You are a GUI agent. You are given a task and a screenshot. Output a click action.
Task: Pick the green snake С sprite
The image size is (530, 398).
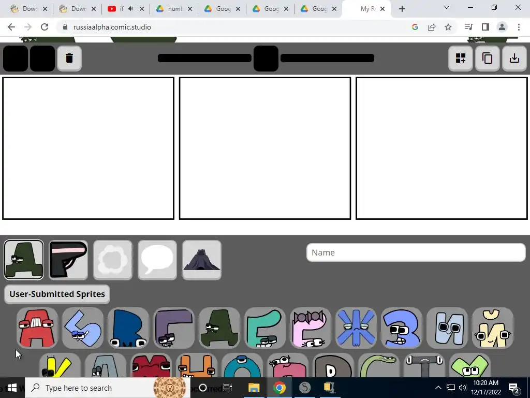tap(379, 365)
